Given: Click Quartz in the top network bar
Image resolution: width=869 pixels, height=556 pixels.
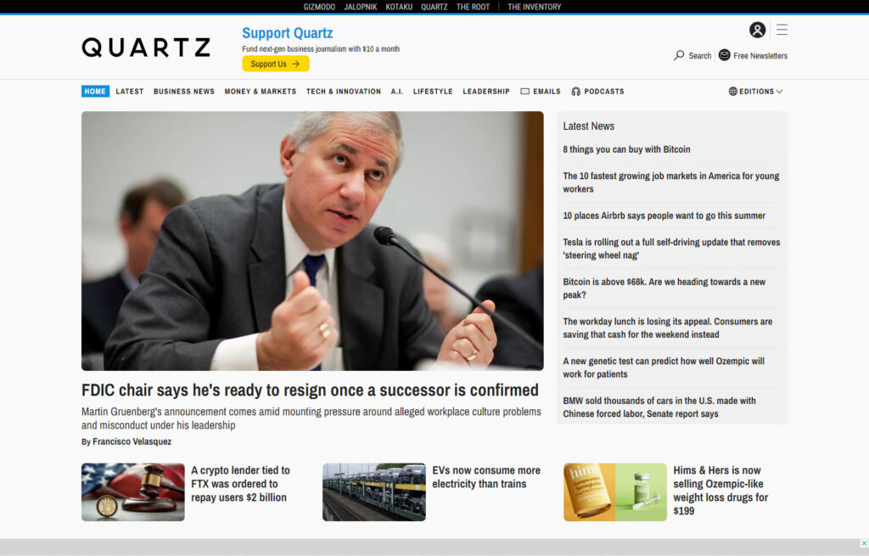Looking at the screenshot, I should 434,7.
